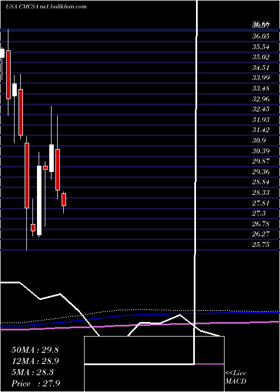Click the '<<Live MACD' label

(236, 377)
